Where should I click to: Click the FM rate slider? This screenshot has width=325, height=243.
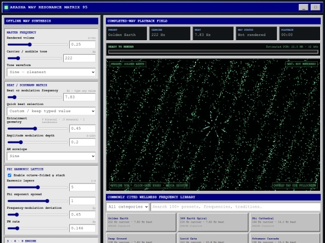(38, 229)
